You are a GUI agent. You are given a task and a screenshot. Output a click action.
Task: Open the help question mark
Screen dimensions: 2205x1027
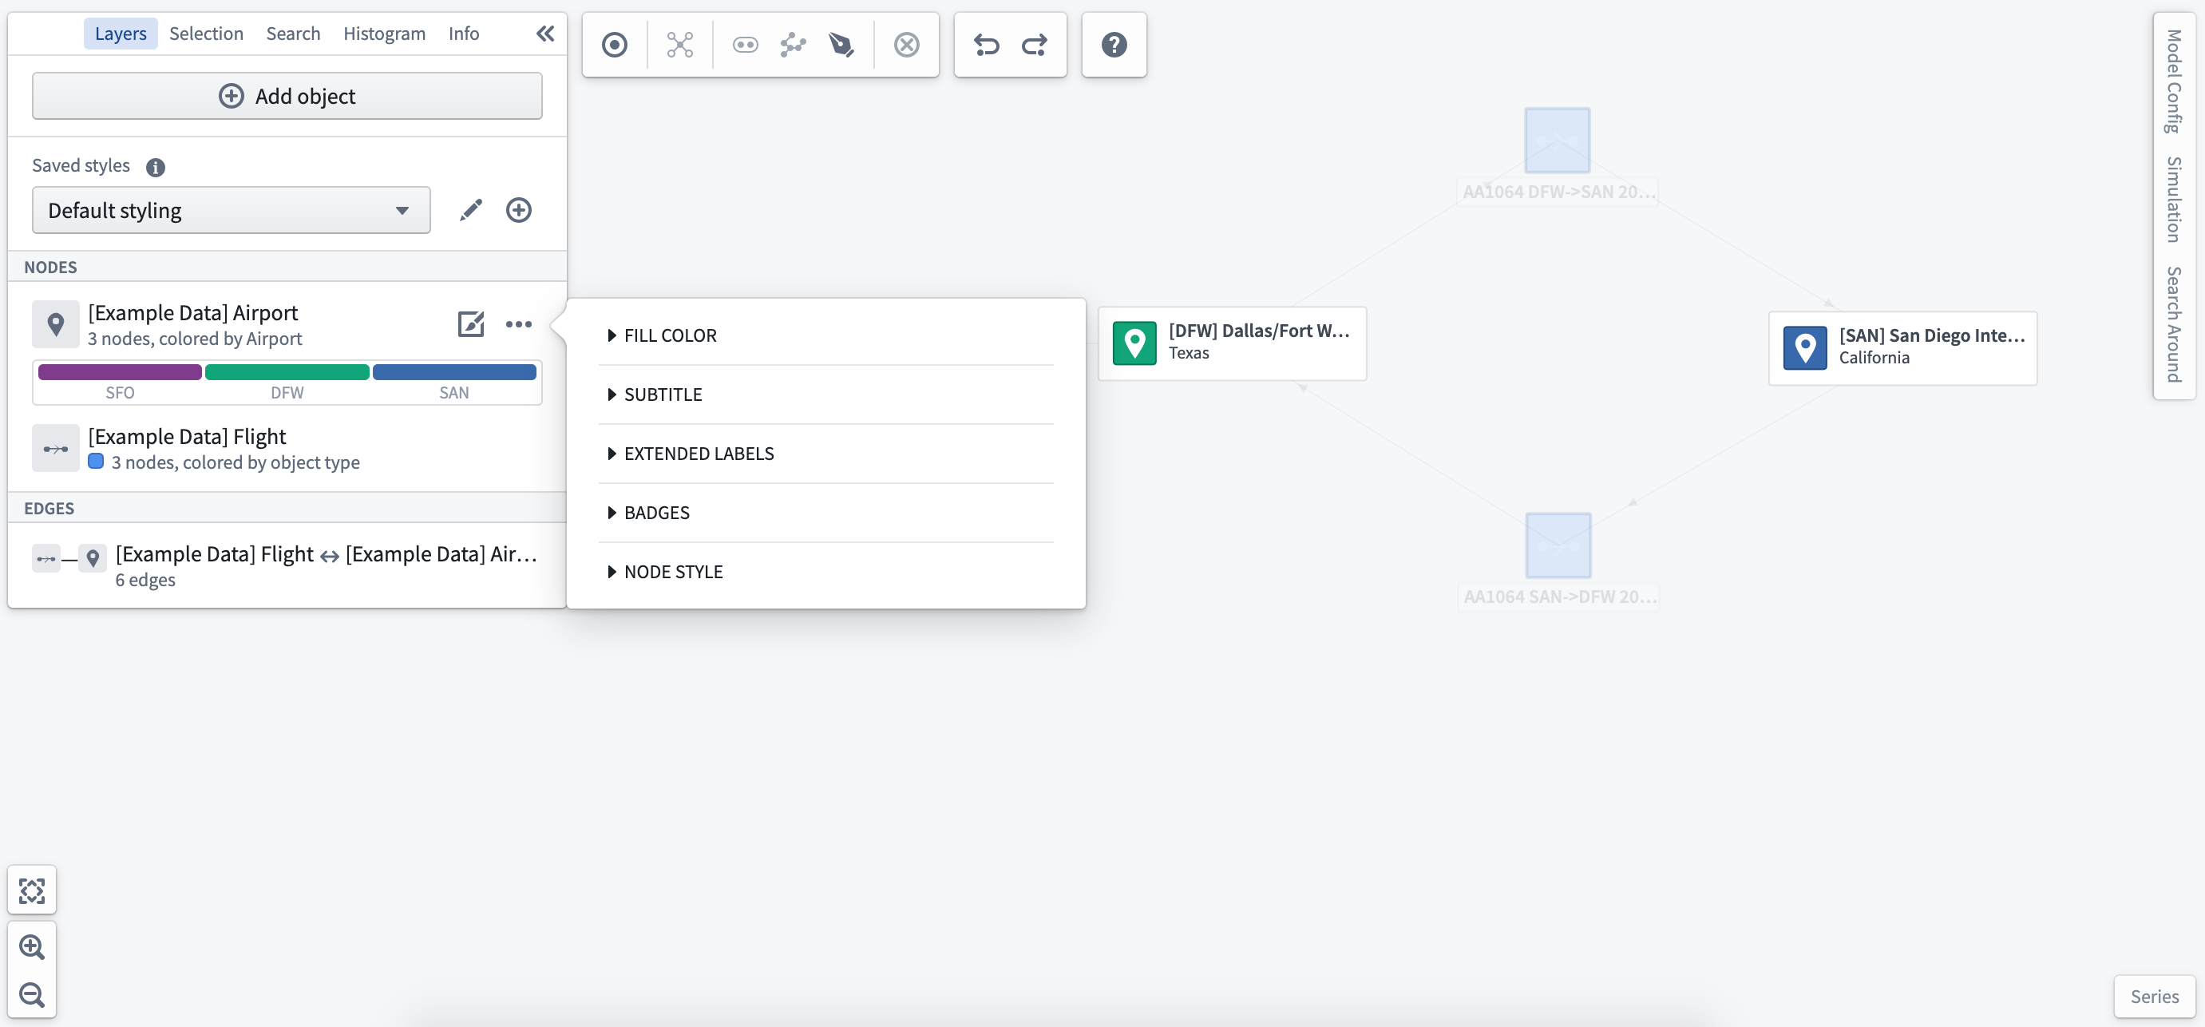(1114, 45)
